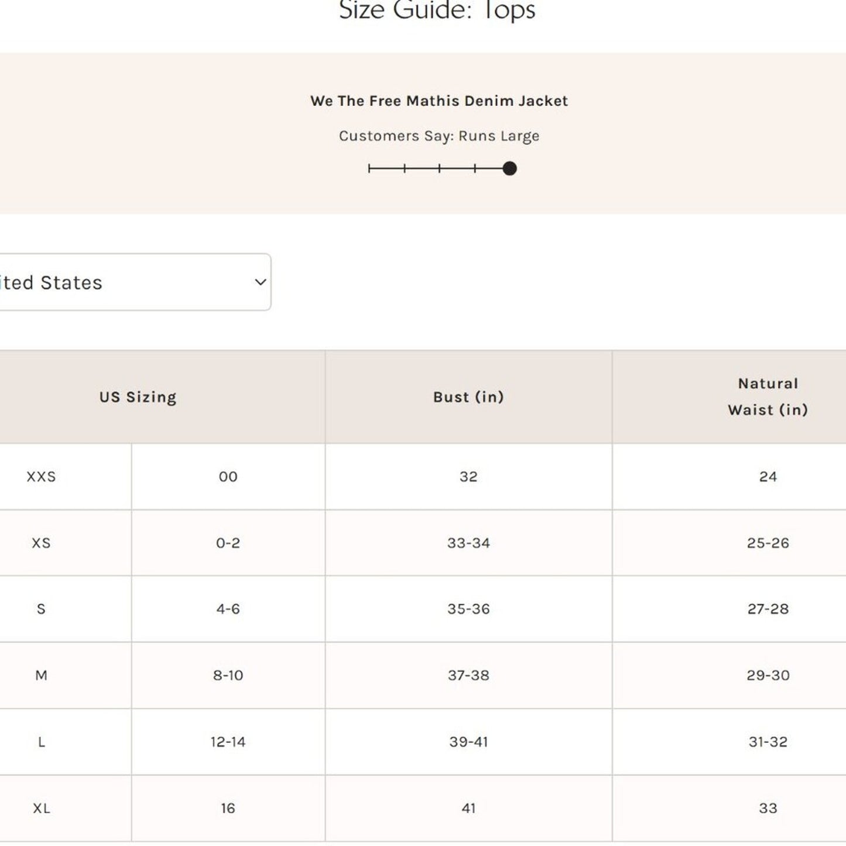Click the 31-32 waist measurement cell
The image size is (846, 846).
(768, 742)
